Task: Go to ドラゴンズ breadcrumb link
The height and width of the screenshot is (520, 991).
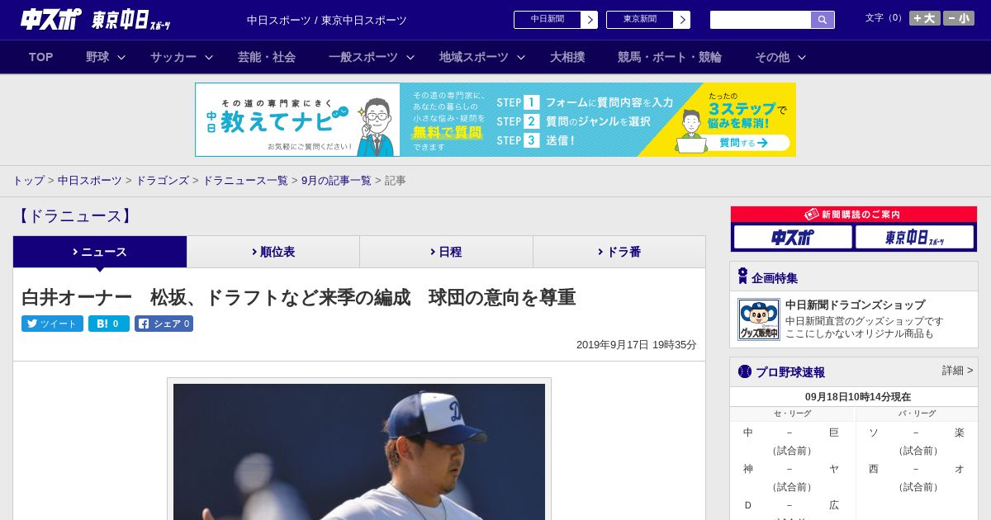Action: [162, 180]
